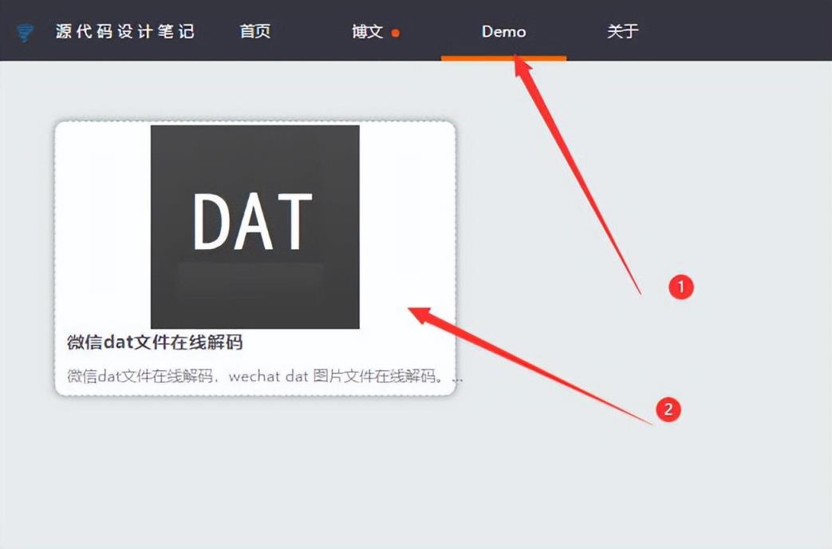The width and height of the screenshot is (832, 549).
Task: Switch to the Demo tab
Action: point(503,31)
